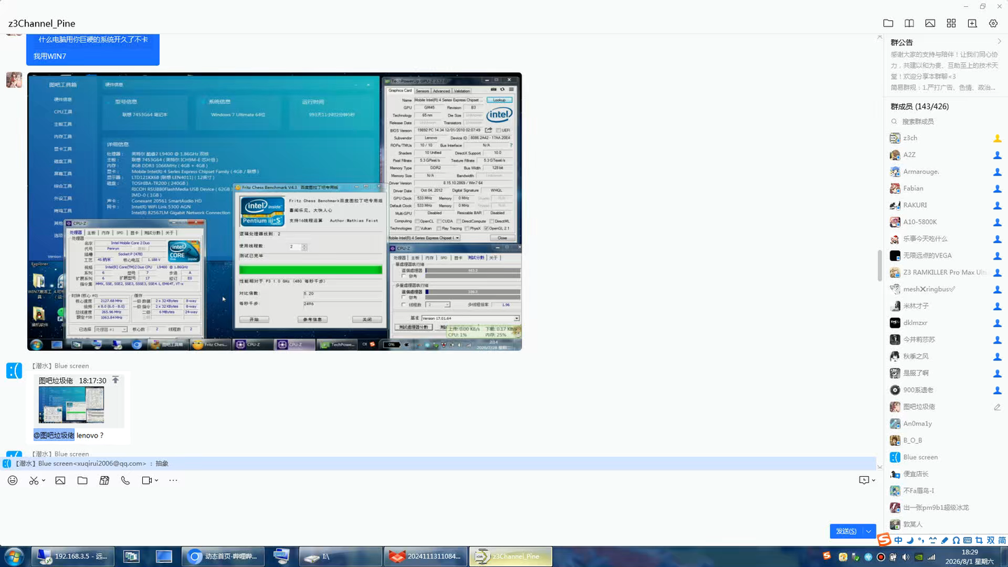Toggle half/full-width with the moon icon
This screenshot has height=567, width=1008.
[910, 540]
